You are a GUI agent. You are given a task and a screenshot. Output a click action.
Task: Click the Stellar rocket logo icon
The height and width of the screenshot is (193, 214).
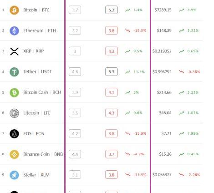[14, 175]
